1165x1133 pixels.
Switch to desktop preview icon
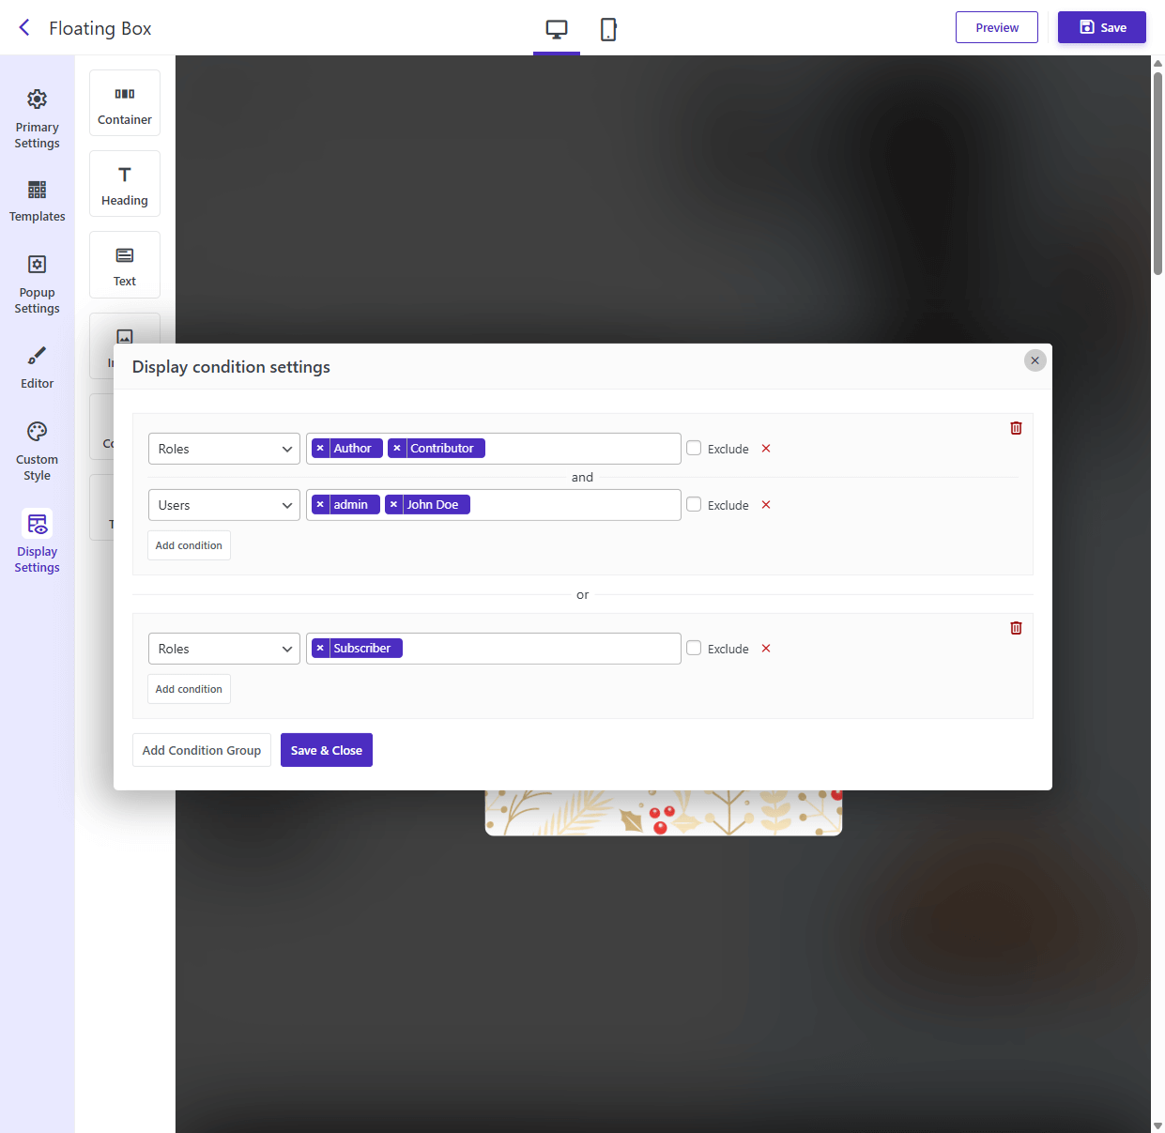557,30
